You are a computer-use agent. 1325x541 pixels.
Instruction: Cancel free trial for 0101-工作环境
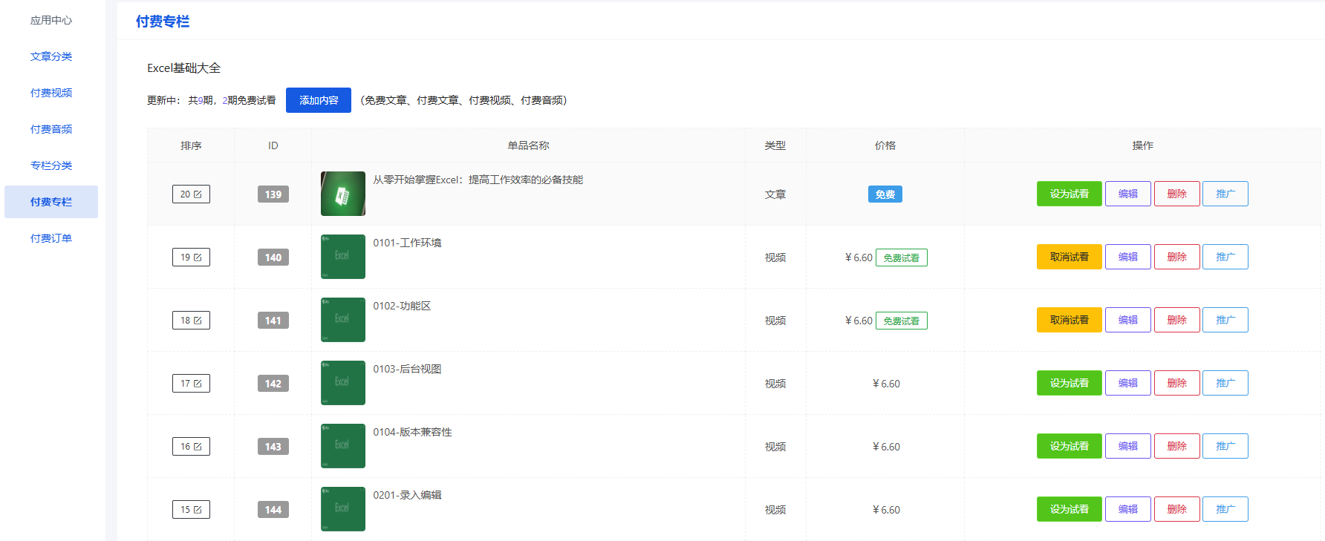(1069, 257)
